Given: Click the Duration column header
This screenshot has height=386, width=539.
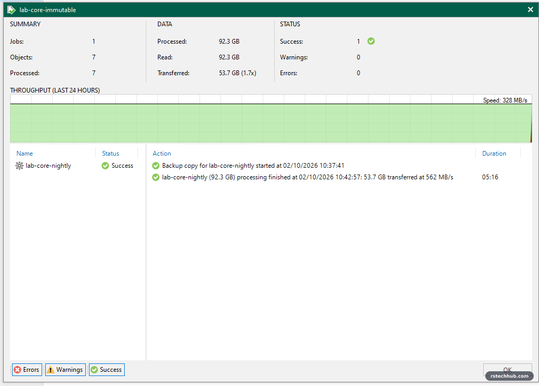Looking at the screenshot, I should click(x=494, y=154).
